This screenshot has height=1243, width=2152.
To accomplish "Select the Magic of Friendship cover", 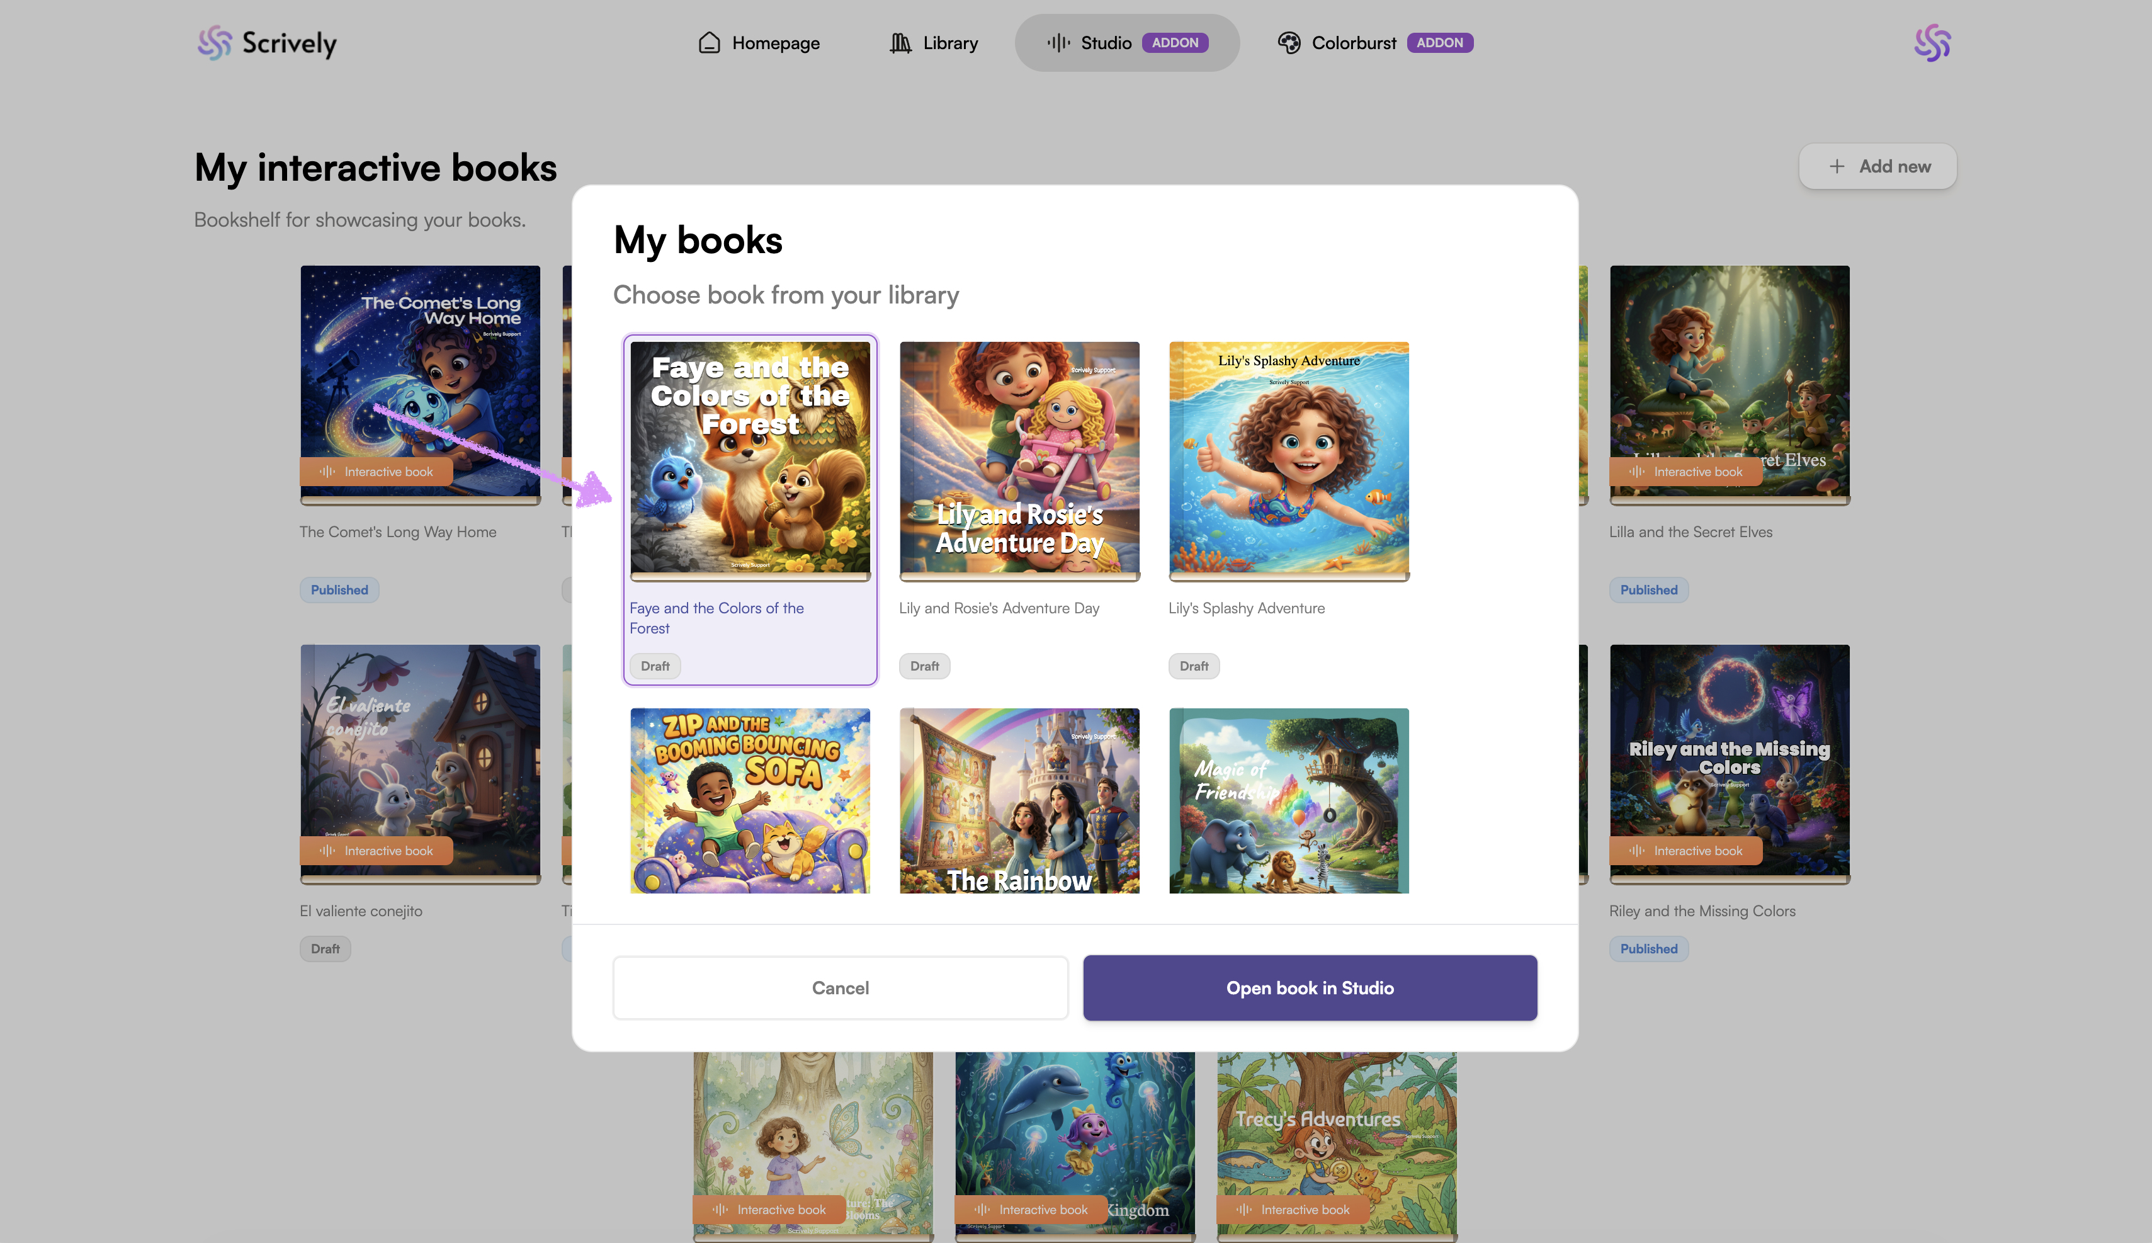I will (1288, 801).
